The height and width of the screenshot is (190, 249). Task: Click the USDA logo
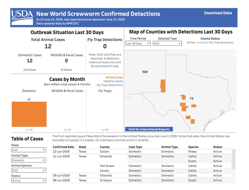(x=22, y=18)
